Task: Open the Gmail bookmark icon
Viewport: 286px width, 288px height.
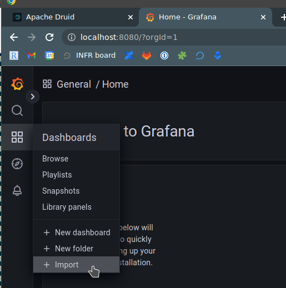Action: click(x=32, y=55)
